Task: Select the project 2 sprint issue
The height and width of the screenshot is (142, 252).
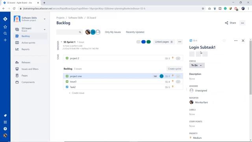Action: click(123, 58)
